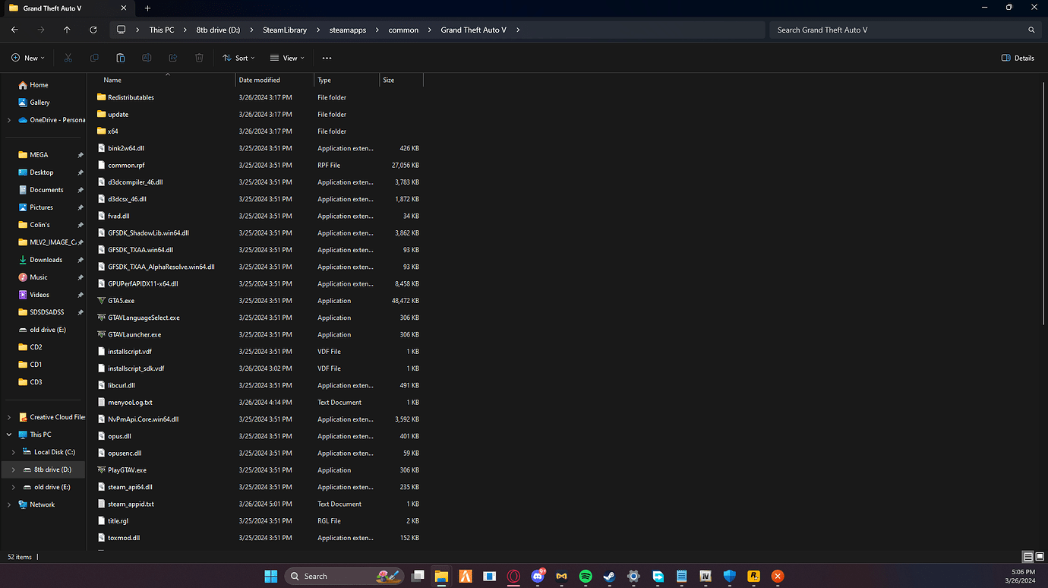Viewport: 1048px width, 588px height.
Task: Open the See more menu
Action: (x=327, y=58)
